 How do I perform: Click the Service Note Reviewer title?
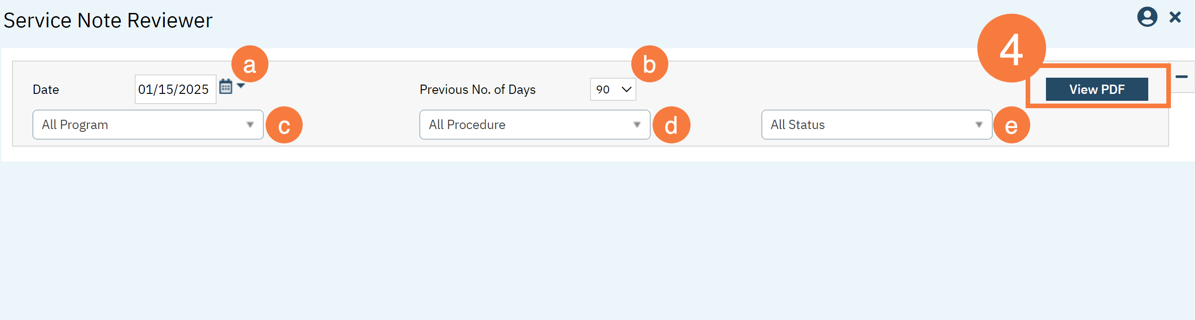coord(108,20)
